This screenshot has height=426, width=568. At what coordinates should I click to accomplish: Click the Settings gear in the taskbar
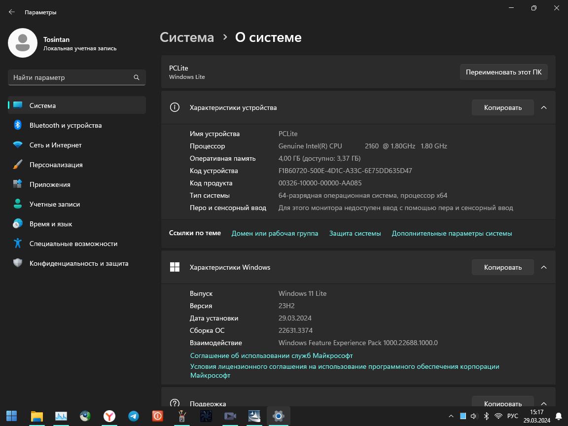(x=278, y=416)
